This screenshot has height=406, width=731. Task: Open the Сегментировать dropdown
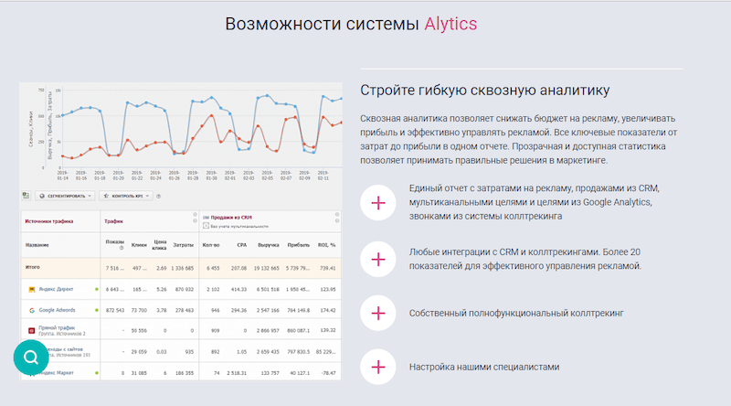tap(65, 196)
